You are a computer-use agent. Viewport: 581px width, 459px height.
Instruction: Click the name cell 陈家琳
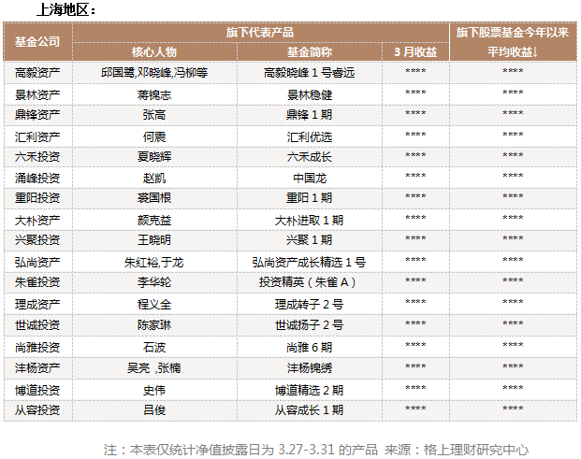click(154, 325)
